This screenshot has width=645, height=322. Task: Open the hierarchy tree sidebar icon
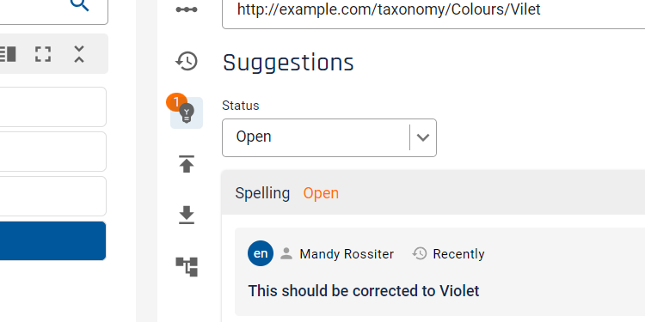tap(187, 266)
